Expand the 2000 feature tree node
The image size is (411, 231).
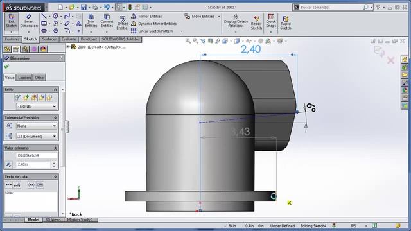click(x=69, y=47)
